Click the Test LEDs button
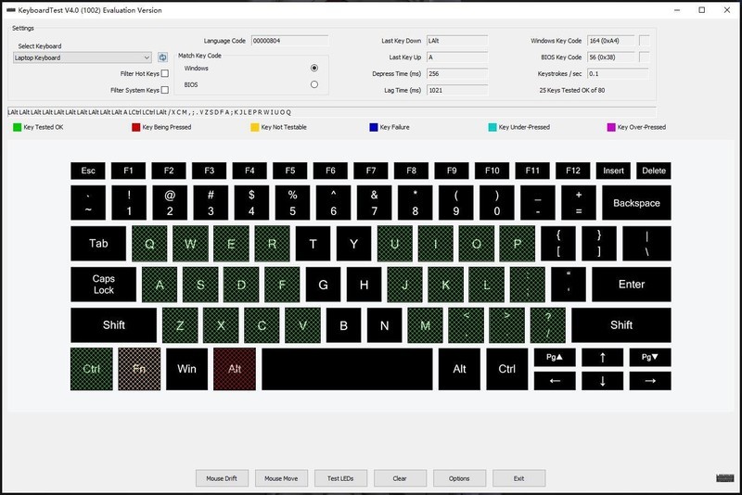The height and width of the screenshot is (495, 742). click(341, 478)
